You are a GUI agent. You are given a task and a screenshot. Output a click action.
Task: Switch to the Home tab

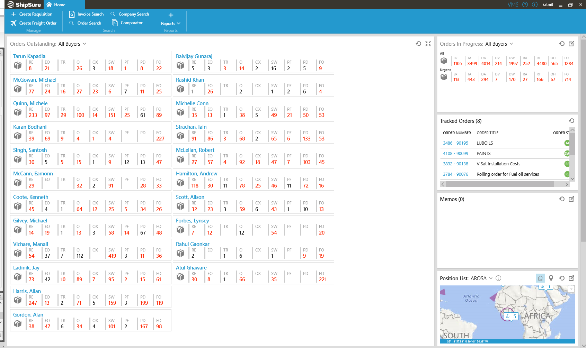click(56, 4)
